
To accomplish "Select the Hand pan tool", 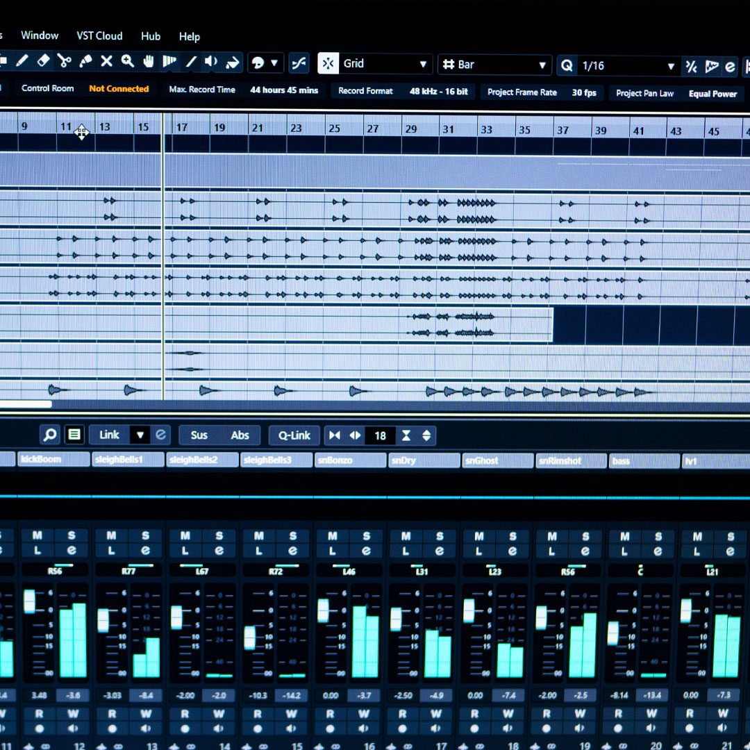I will pos(149,61).
